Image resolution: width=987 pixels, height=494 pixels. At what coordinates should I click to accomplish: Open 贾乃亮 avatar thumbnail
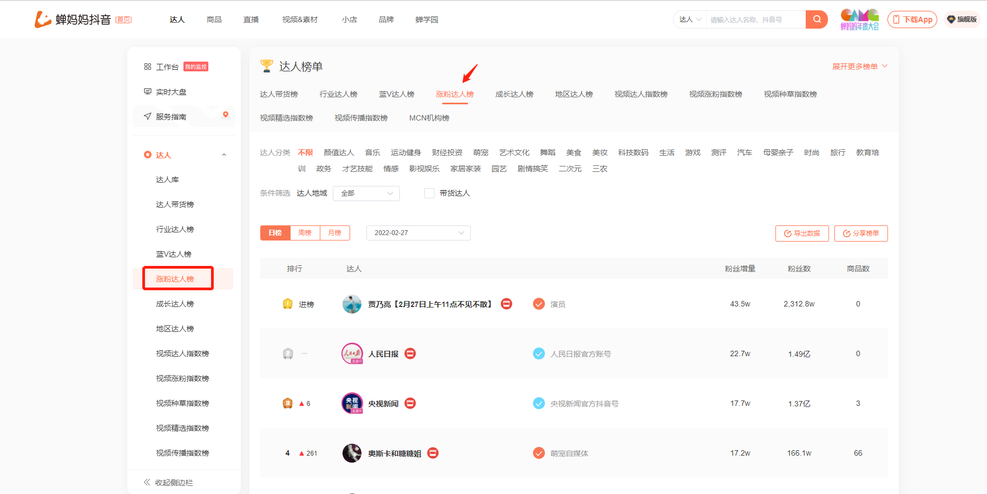click(x=352, y=304)
